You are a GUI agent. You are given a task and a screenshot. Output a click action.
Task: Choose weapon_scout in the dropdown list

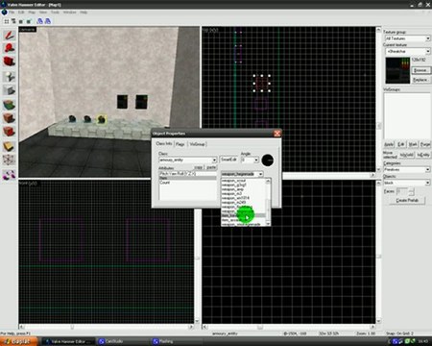[x=243, y=181]
